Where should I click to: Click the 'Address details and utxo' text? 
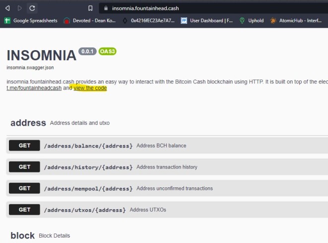[x=80, y=123]
